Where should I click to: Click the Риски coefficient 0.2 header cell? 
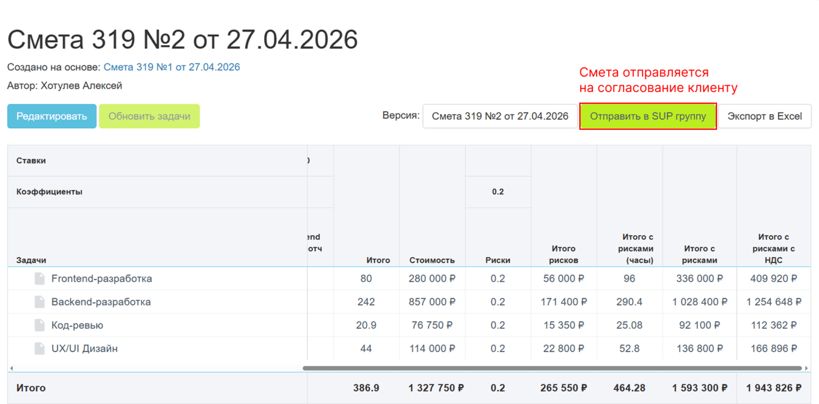(498, 192)
